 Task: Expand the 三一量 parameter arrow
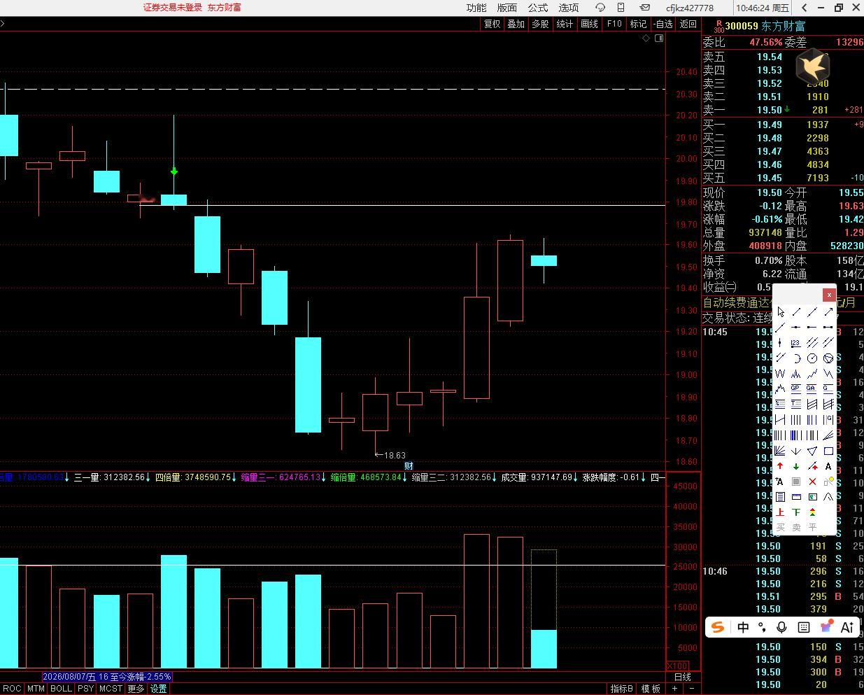148,477
